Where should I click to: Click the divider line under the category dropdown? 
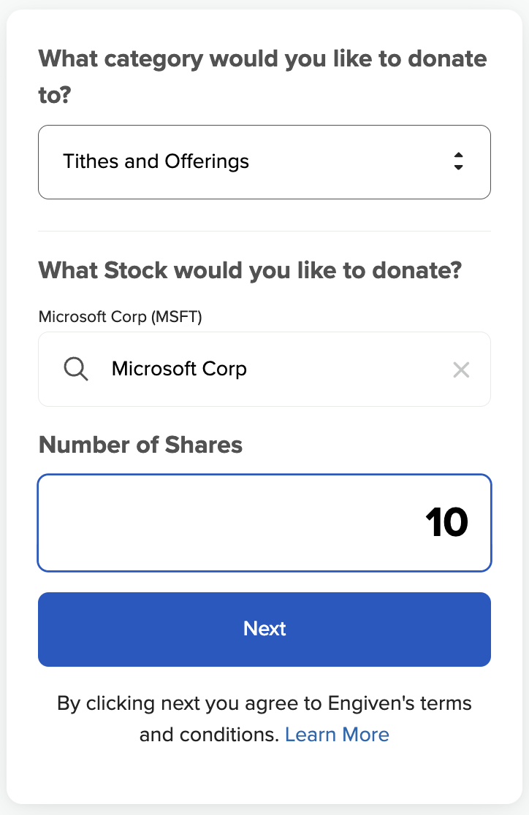[264, 231]
